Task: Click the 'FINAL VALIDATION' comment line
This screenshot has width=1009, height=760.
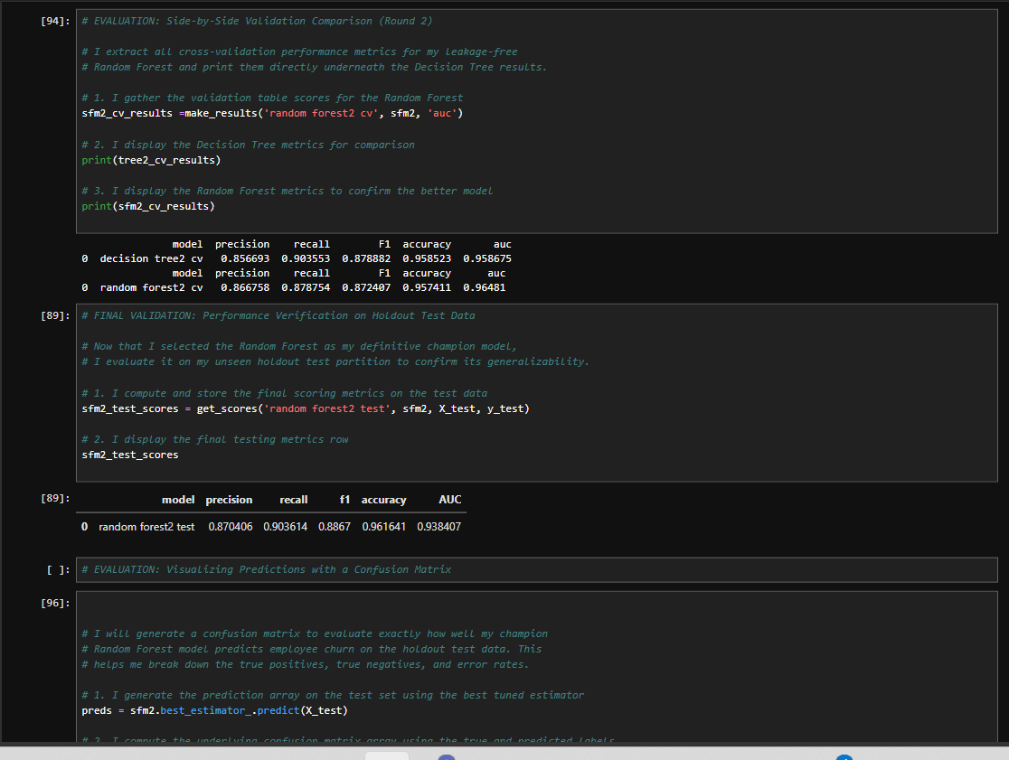Action: [278, 315]
